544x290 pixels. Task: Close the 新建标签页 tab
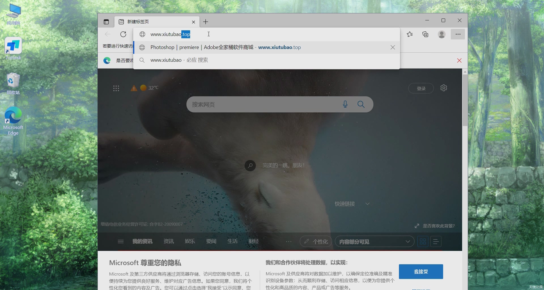[194, 22]
